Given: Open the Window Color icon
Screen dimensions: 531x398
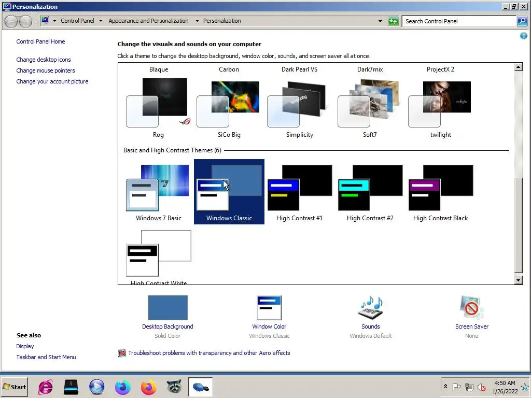Looking at the screenshot, I should [x=269, y=308].
